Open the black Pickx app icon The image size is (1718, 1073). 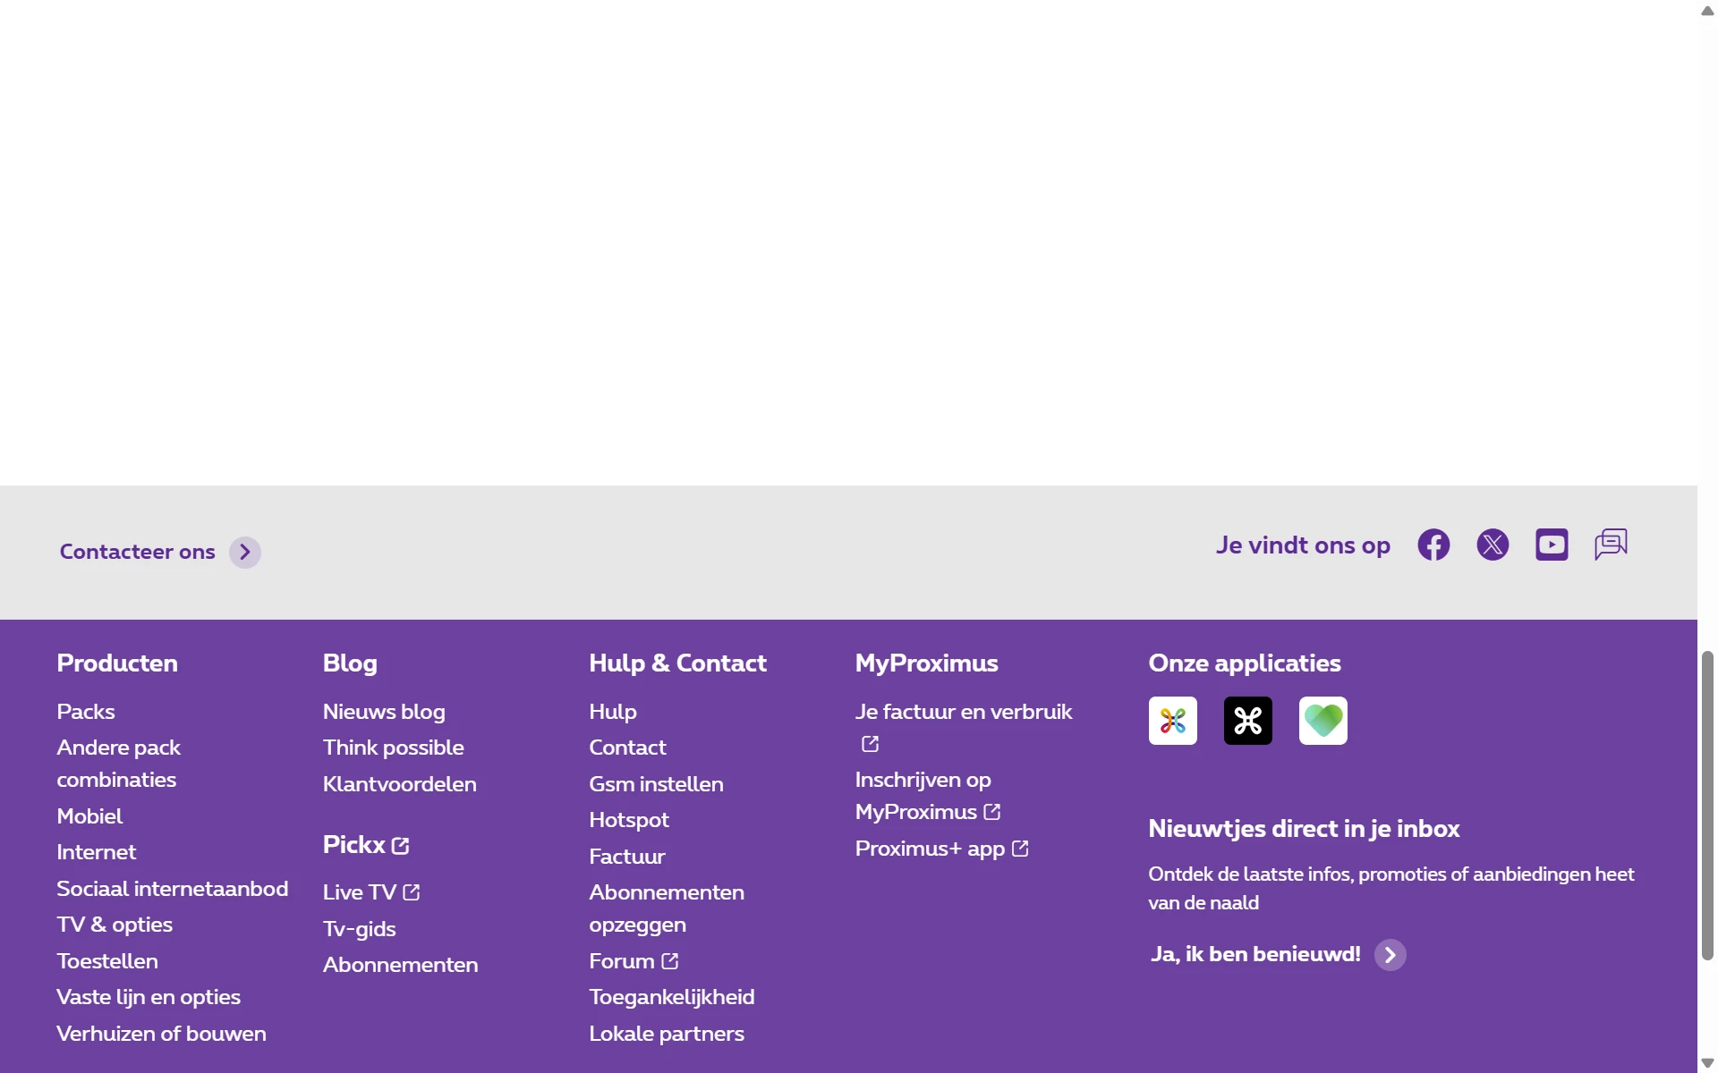click(1247, 721)
